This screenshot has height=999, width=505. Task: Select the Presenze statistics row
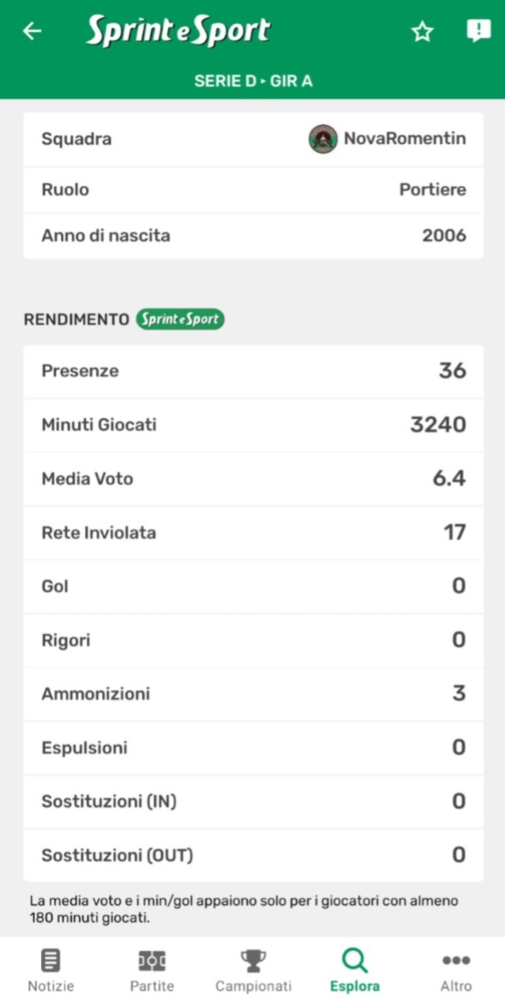[x=253, y=371]
